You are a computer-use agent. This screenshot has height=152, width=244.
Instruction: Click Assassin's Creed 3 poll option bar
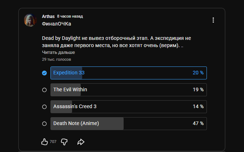[x=128, y=107]
